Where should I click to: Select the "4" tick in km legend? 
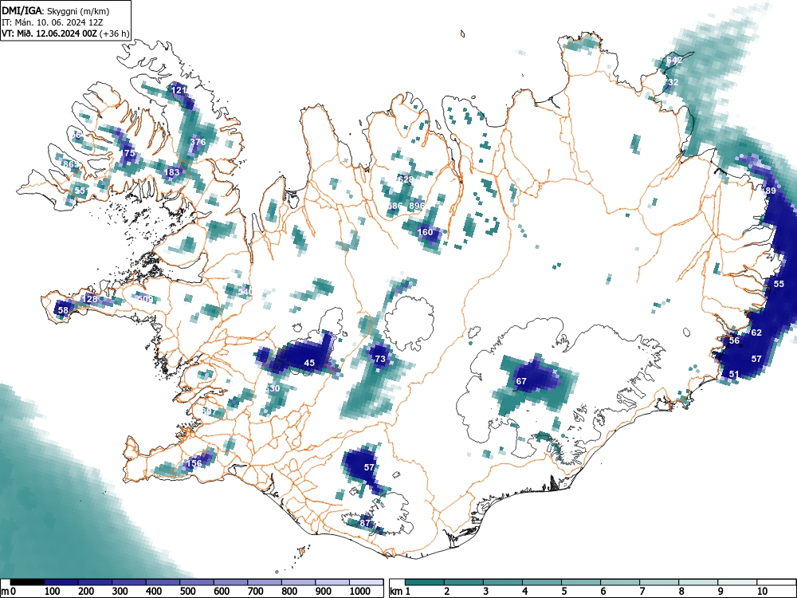click(524, 592)
